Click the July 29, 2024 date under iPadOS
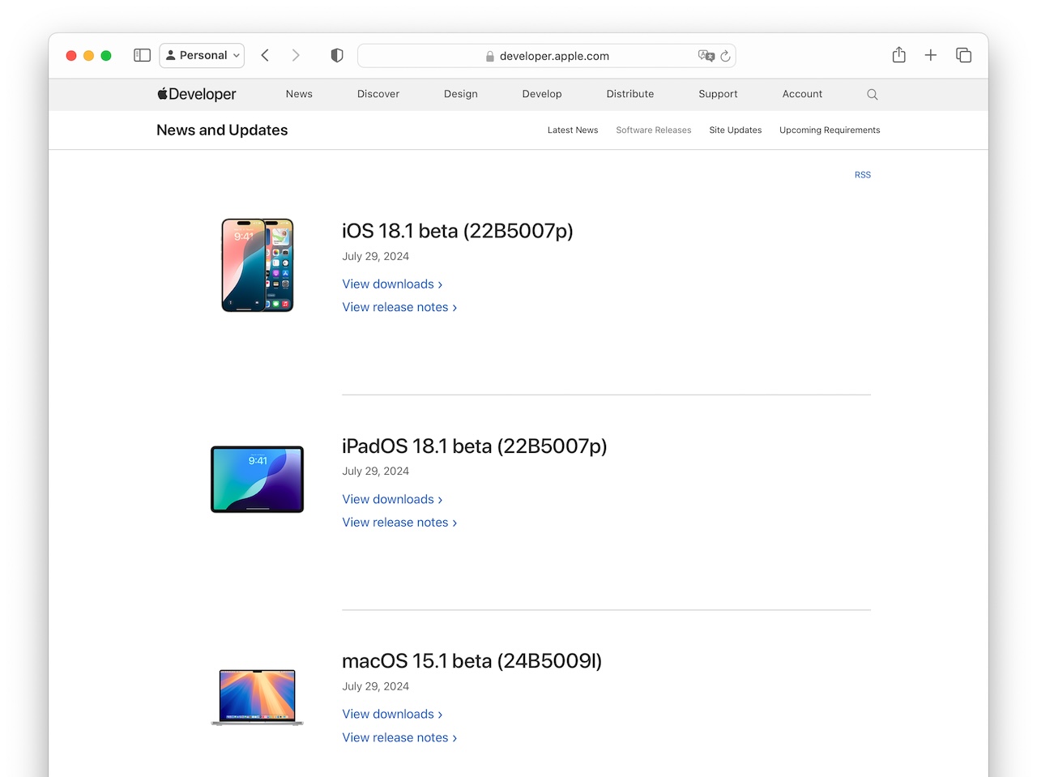This screenshot has height=777, width=1037. click(375, 471)
